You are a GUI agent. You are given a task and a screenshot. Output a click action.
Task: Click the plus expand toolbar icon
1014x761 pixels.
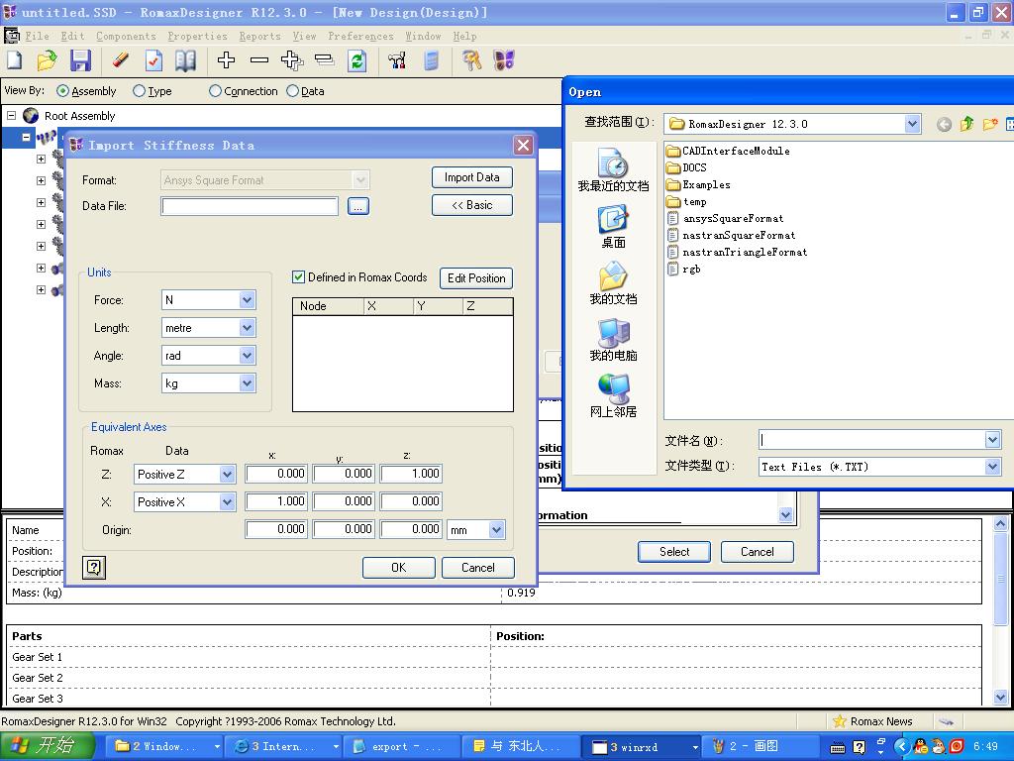226,60
